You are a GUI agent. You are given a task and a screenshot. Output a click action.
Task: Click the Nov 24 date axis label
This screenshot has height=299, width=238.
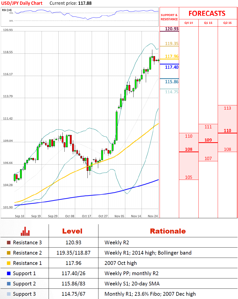pyautogui.click(x=153, y=216)
